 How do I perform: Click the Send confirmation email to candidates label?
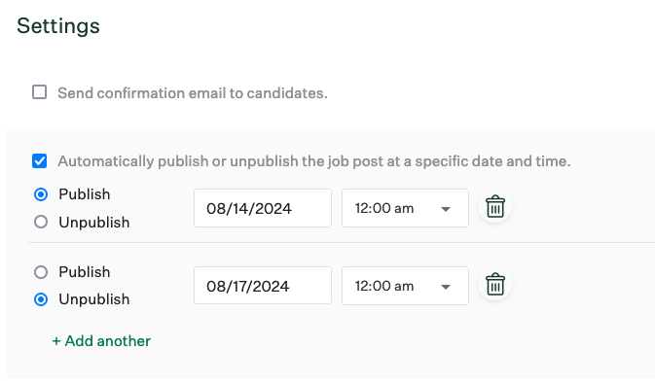click(193, 93)
